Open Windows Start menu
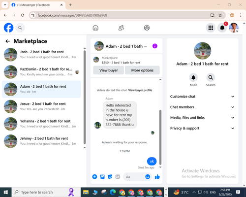 (x=6, y=192)
